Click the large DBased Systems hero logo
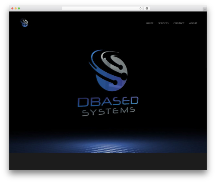Viewport: 216px width, 183px height. pyautogui.click(x=108, y=83)
